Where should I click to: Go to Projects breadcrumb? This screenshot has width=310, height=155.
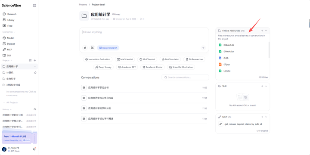(x=83, y=5)
